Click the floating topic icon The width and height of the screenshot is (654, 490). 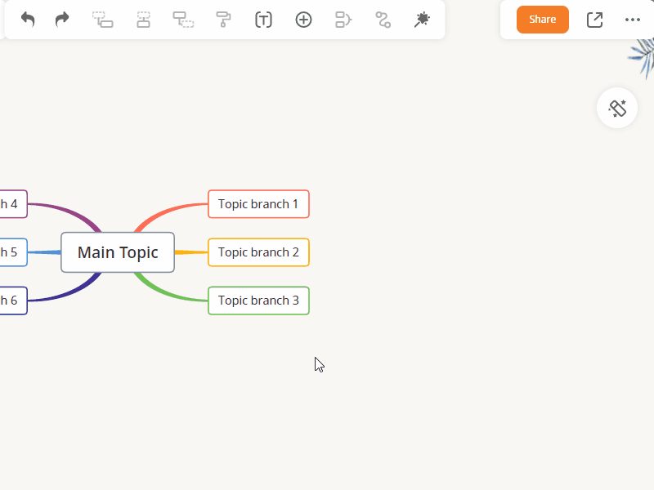coord(183,20)
